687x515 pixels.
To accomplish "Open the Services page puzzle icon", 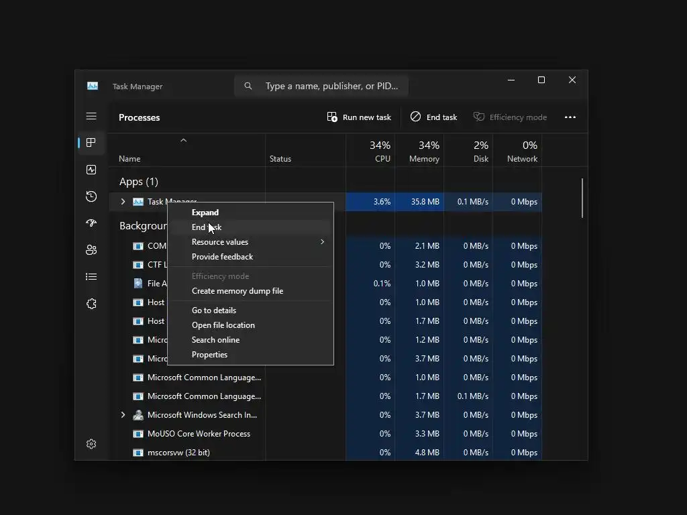I will [x=91, y=304].
